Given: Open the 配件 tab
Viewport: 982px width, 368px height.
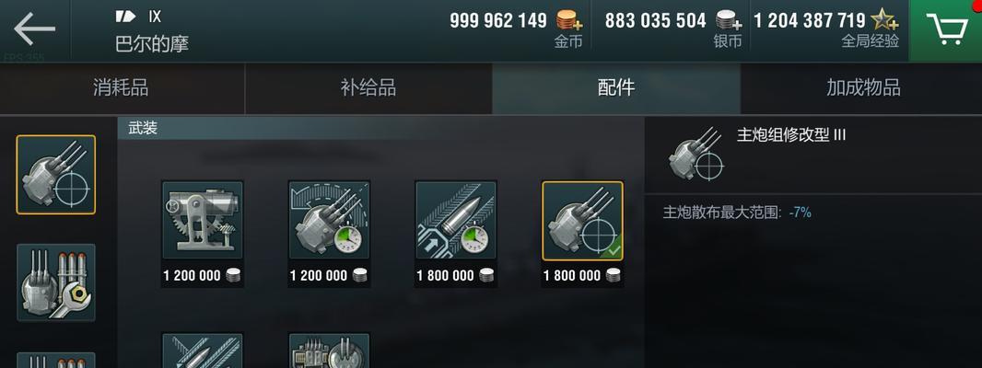Looking at the screenshot, I should (616, 87).
